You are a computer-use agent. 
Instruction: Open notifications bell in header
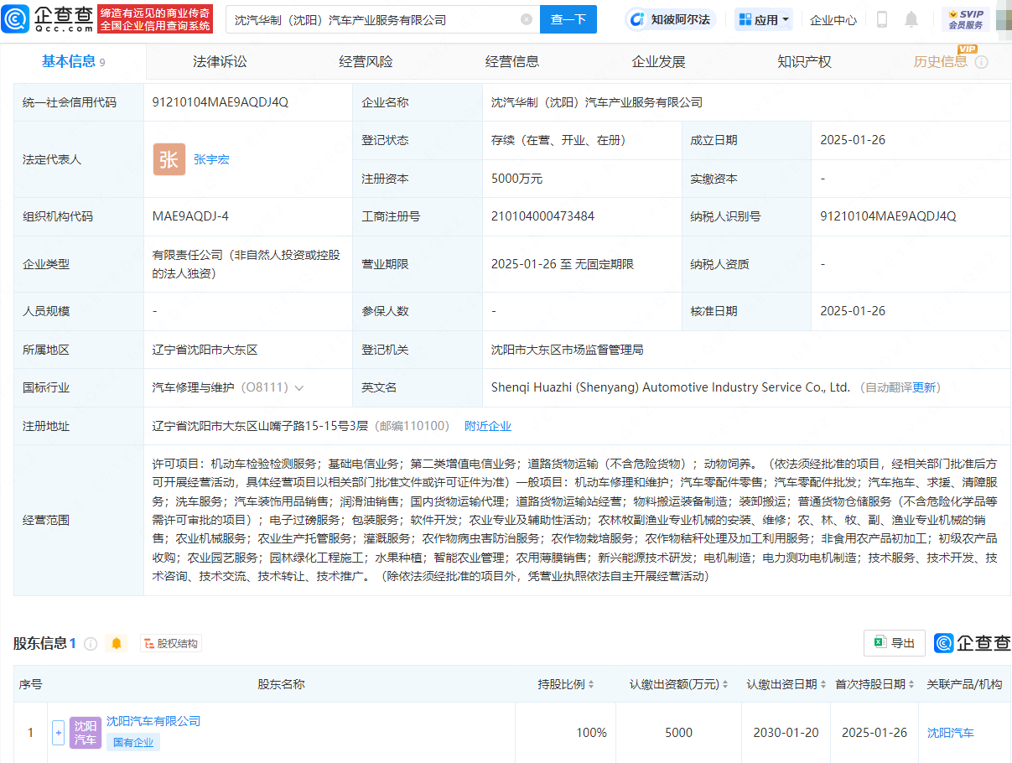point(911,19)
